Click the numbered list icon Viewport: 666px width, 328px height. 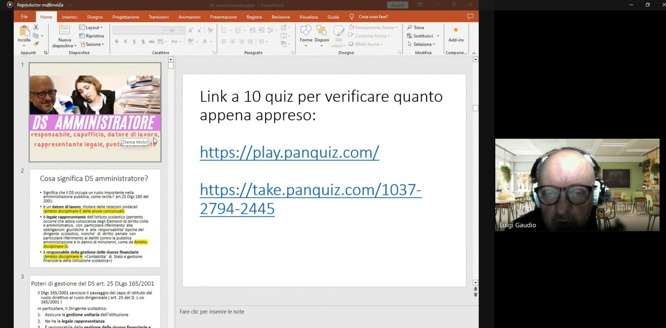238,30
